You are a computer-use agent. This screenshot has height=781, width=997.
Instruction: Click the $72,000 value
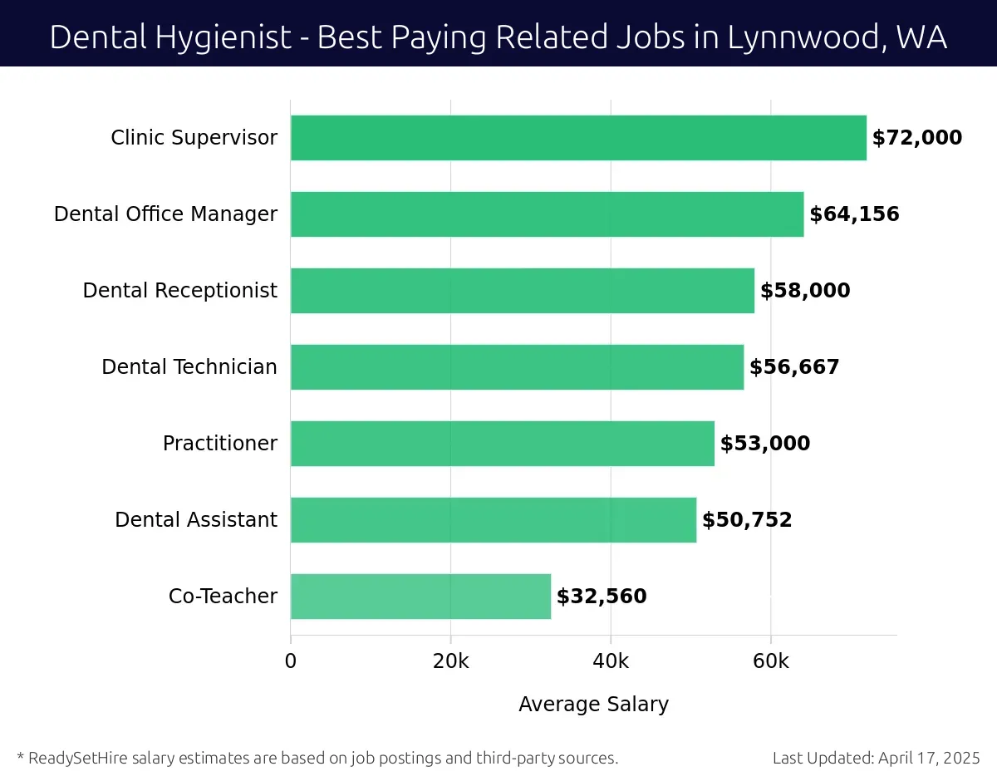(x=917, y=138)
